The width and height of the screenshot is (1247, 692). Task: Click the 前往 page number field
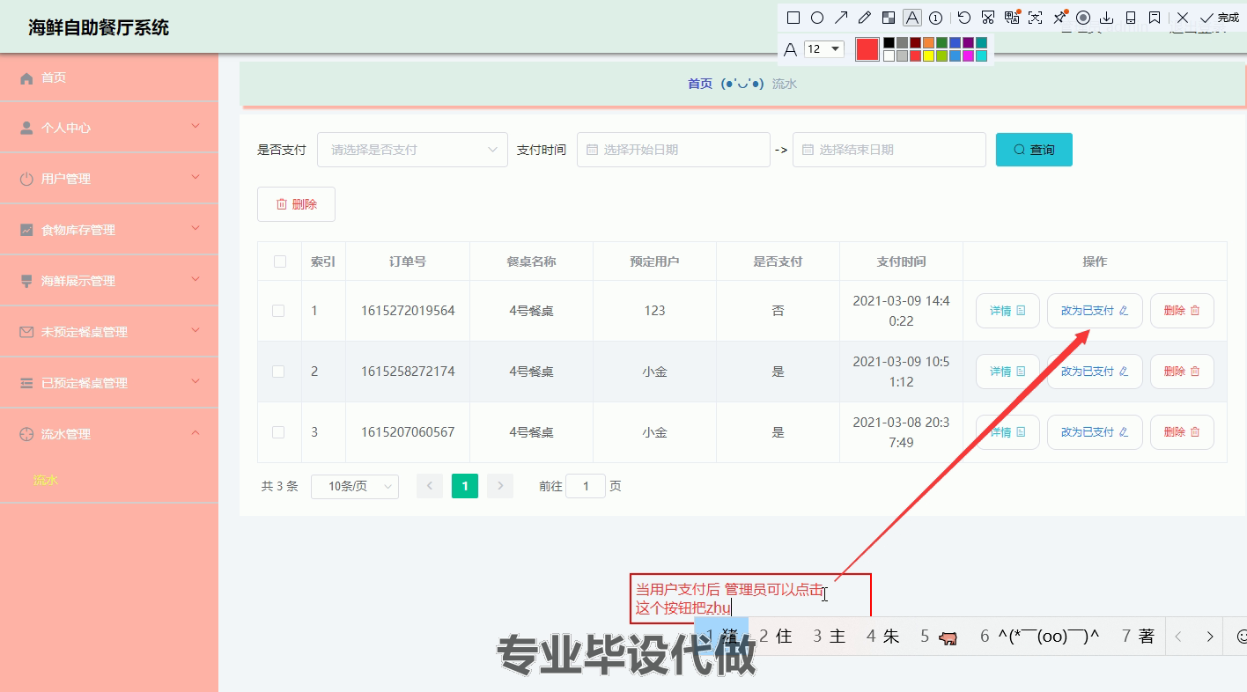(x=586, y=486)
